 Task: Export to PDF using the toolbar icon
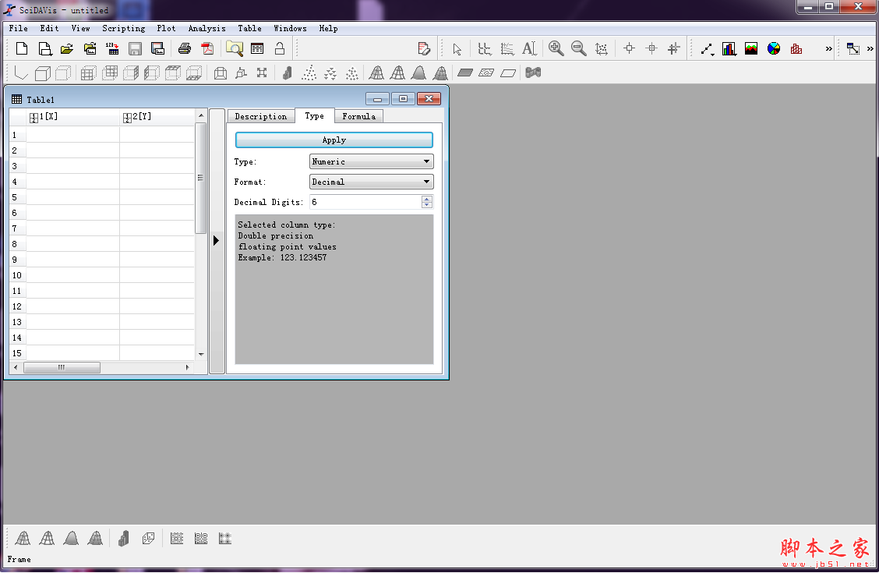pos(207,48)
